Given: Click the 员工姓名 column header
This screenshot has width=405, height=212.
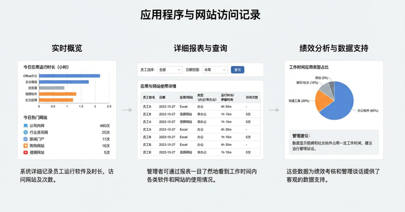Looking at the screenshot, I should 149,97.
